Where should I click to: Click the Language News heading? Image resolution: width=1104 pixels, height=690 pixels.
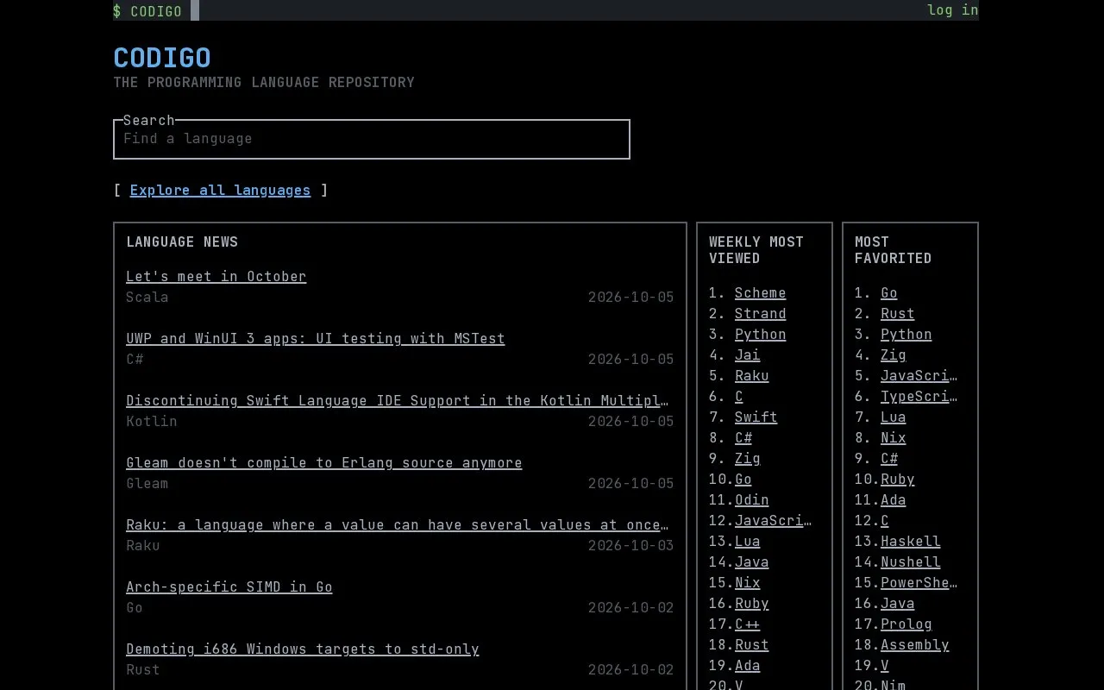[x=182, y=242]
